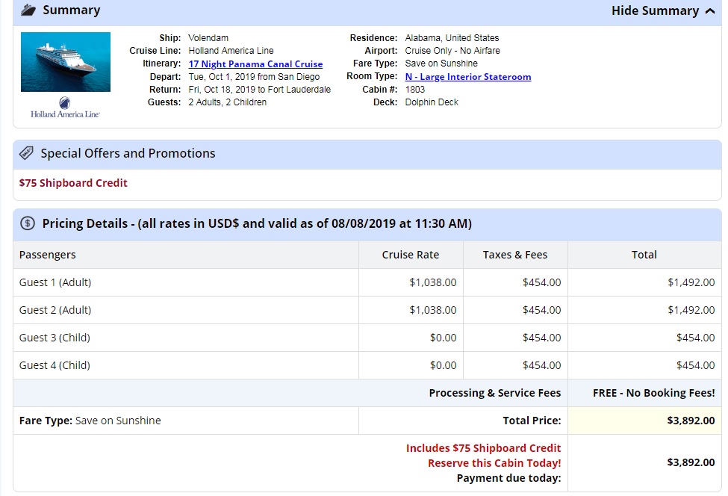Screen dimensions: 728x496
Task: Click airport value Cruise Only - No Airfare
Action: pyautogui.click(x=452, y=51)
